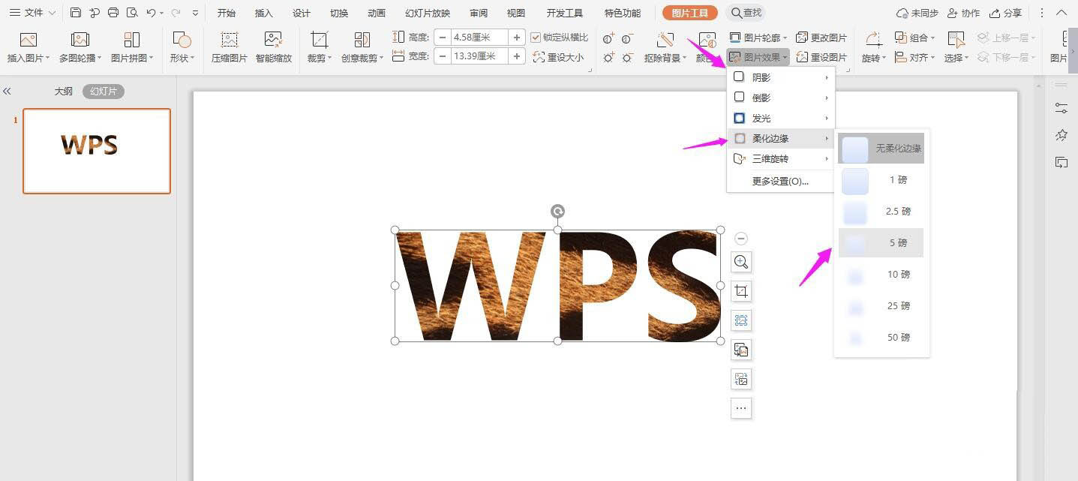Click Increase Contrast icon
This screenshot has width=1078, height=481.
pyautogui.click(x=608, y=38)
